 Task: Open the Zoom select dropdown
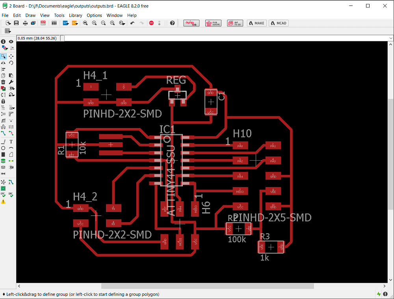pos(122,23)
